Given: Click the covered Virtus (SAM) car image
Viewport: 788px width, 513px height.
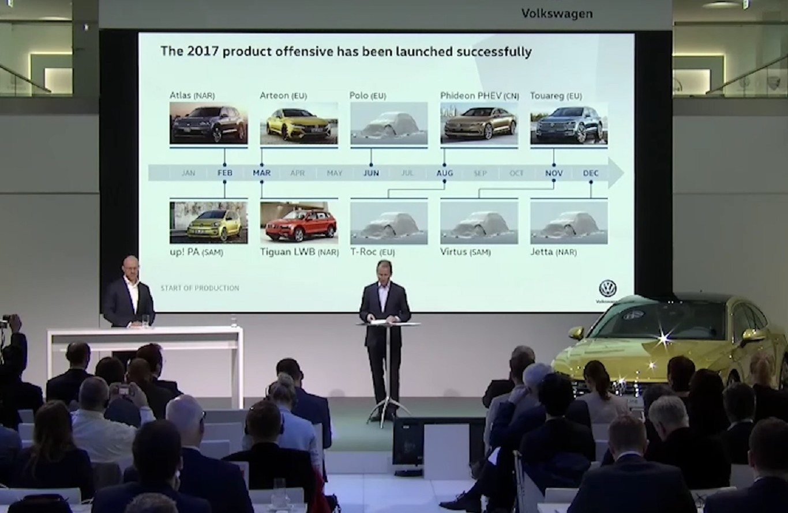Looking at the screenshot, I should point(479,222).
